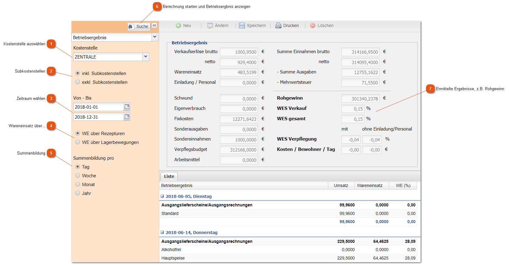Switch to the Liste tab

[x=169, y=176]
